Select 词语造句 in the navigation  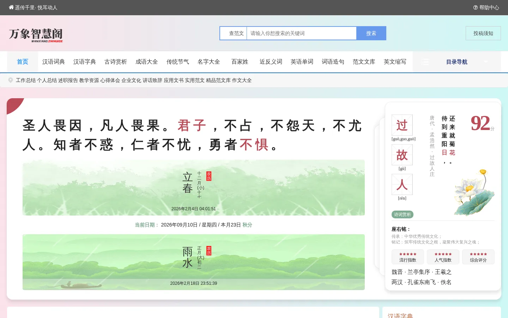click(x=333, y=62)
